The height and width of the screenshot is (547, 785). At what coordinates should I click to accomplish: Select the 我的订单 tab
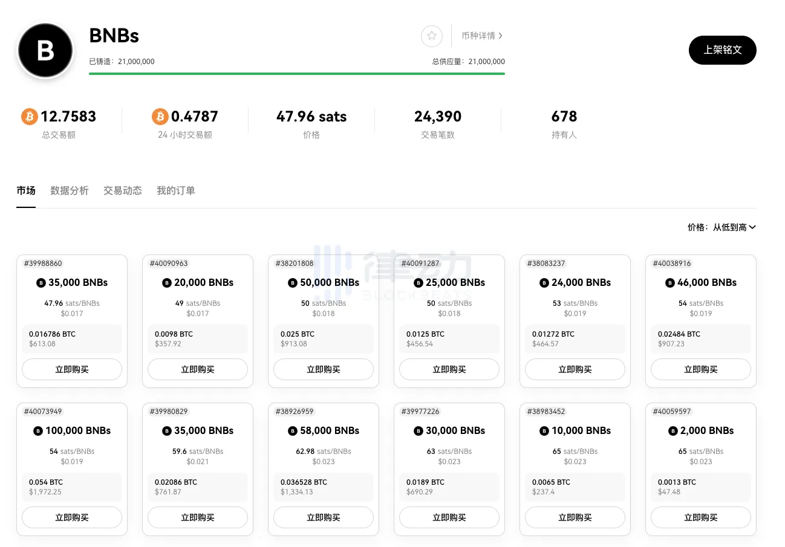pyautogui.click(x=175, y=190)
